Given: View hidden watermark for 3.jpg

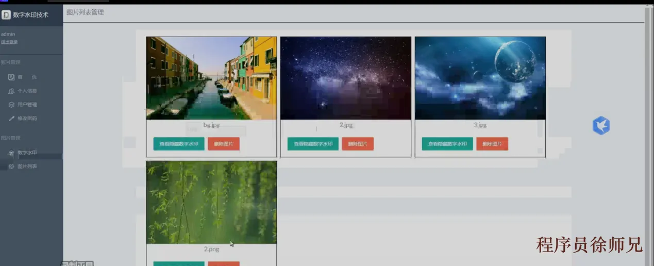Looking at the screenshot, I should pos(447,144).
